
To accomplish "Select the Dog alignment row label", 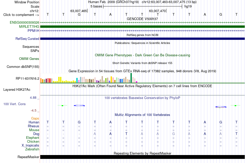I will (36, 134).
